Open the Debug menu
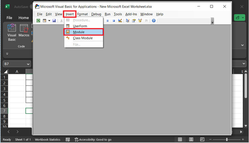249x143 pixels. coord(96,14)
